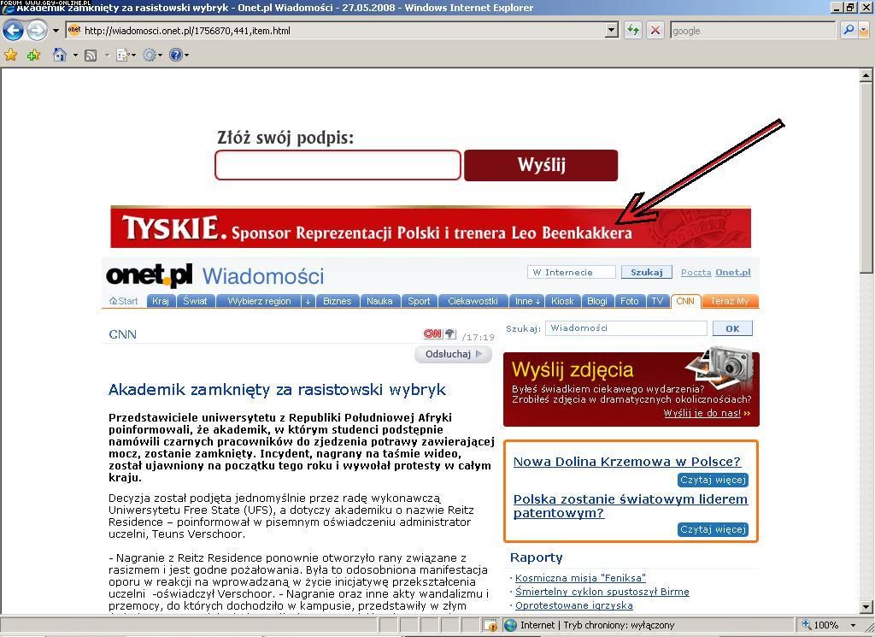Viewport: 875px width, 637px height.
Task: Select the TV tab
Action: 658,301
